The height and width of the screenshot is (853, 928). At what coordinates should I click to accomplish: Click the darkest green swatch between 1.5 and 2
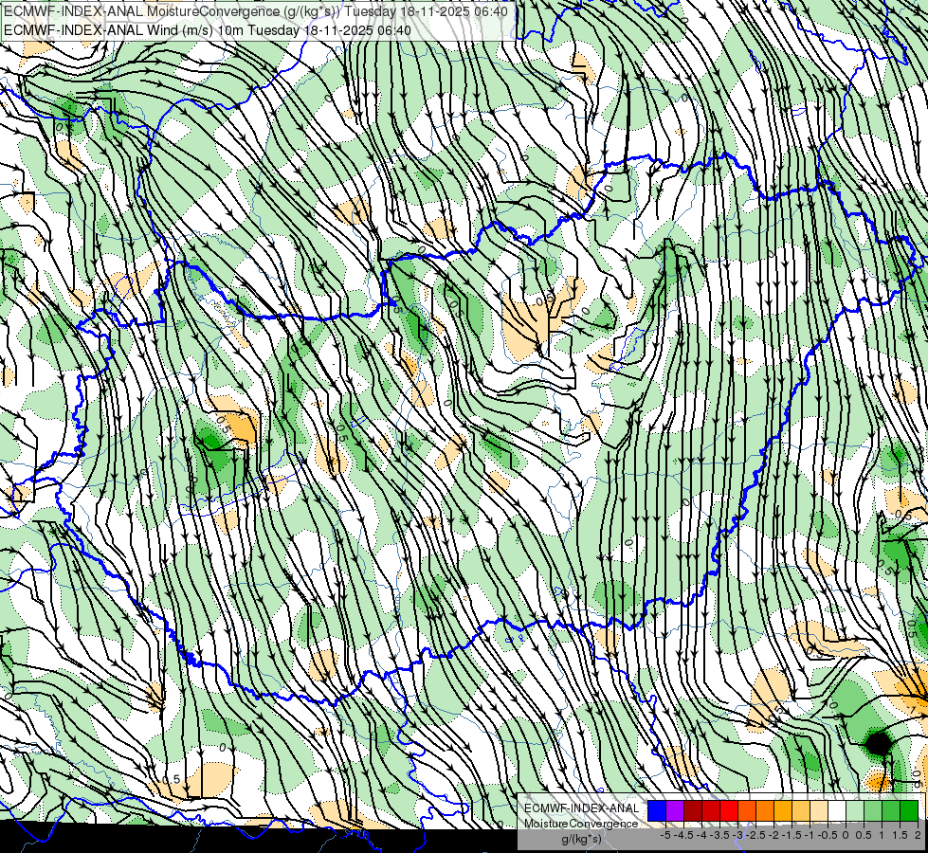[x=909, y=811]
